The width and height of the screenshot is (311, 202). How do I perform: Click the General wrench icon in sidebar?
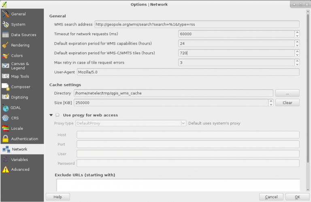pos(5,14)
